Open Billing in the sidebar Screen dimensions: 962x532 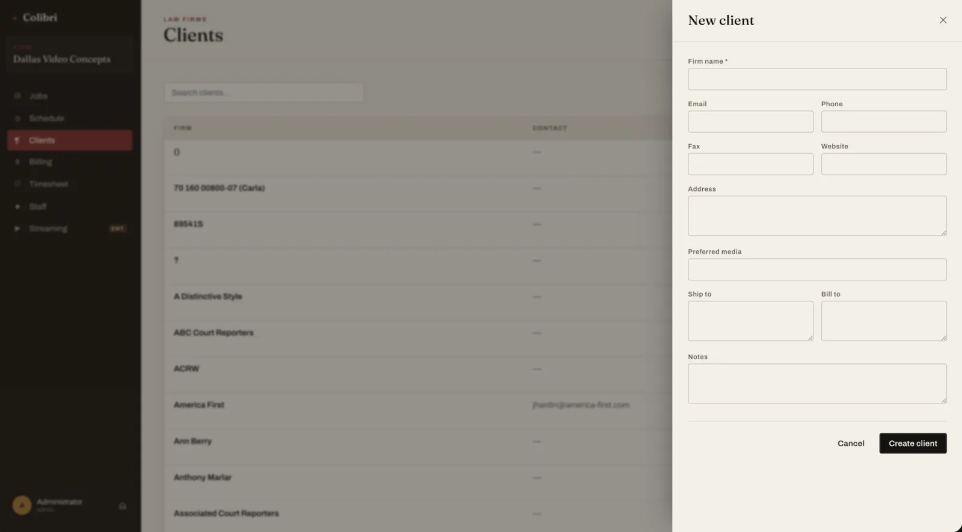(70, 162)
